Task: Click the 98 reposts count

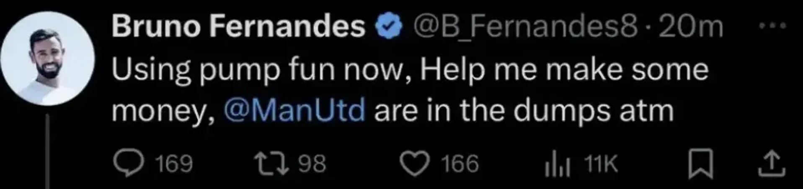Action: (x=312, y=163)
